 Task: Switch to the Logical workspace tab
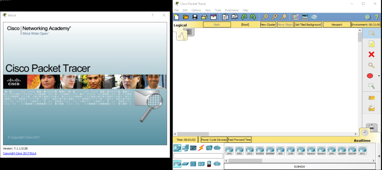click(x=180, y=25)
